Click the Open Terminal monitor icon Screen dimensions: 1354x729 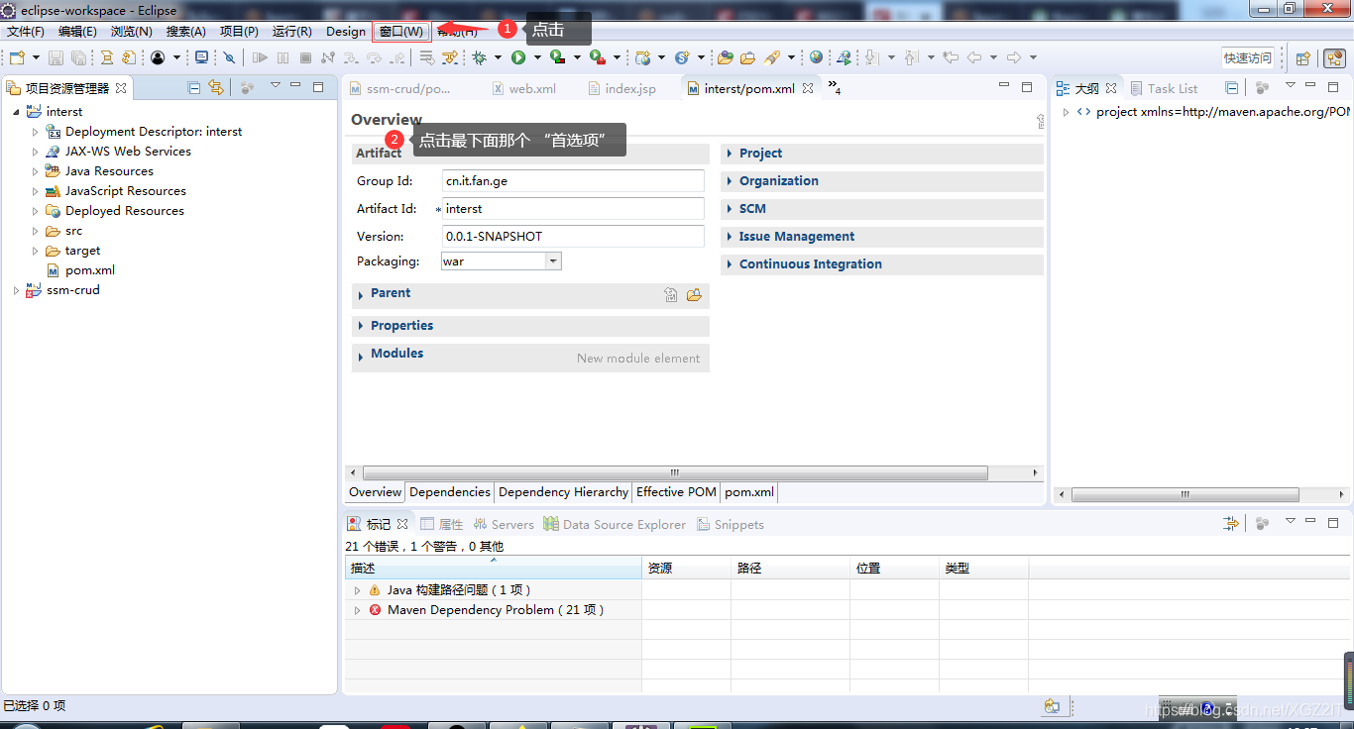[202, 58]
